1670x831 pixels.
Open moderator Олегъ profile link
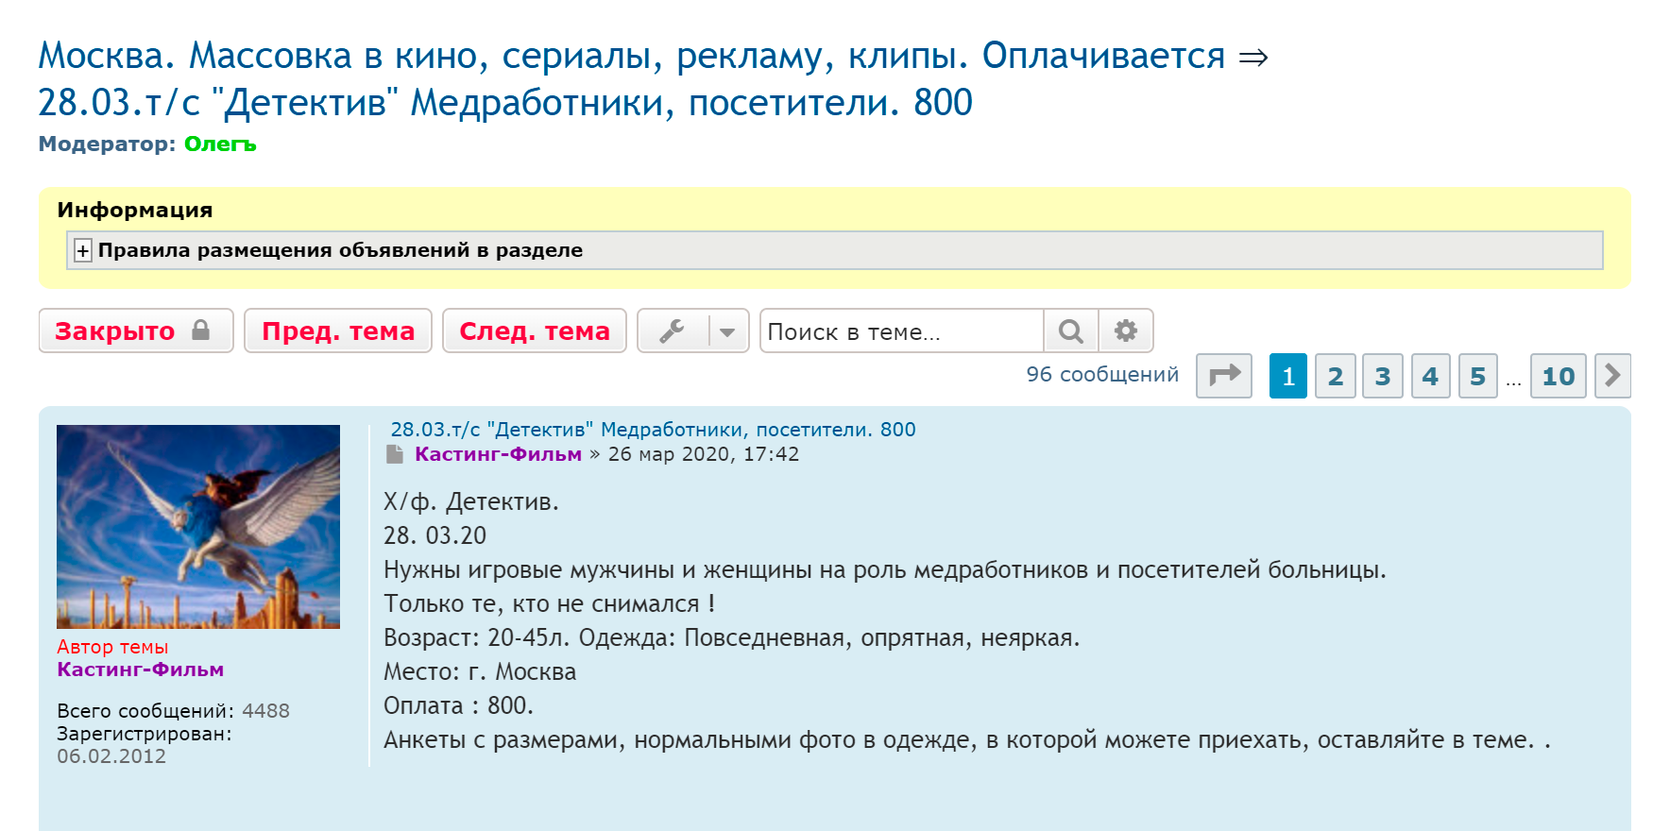220,144
